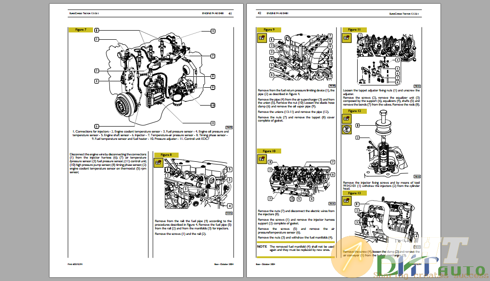This screenshot has width=490, height=281.
Task: Click the note text "The removed fuel manifold (4)"
Action: [302, 248]
